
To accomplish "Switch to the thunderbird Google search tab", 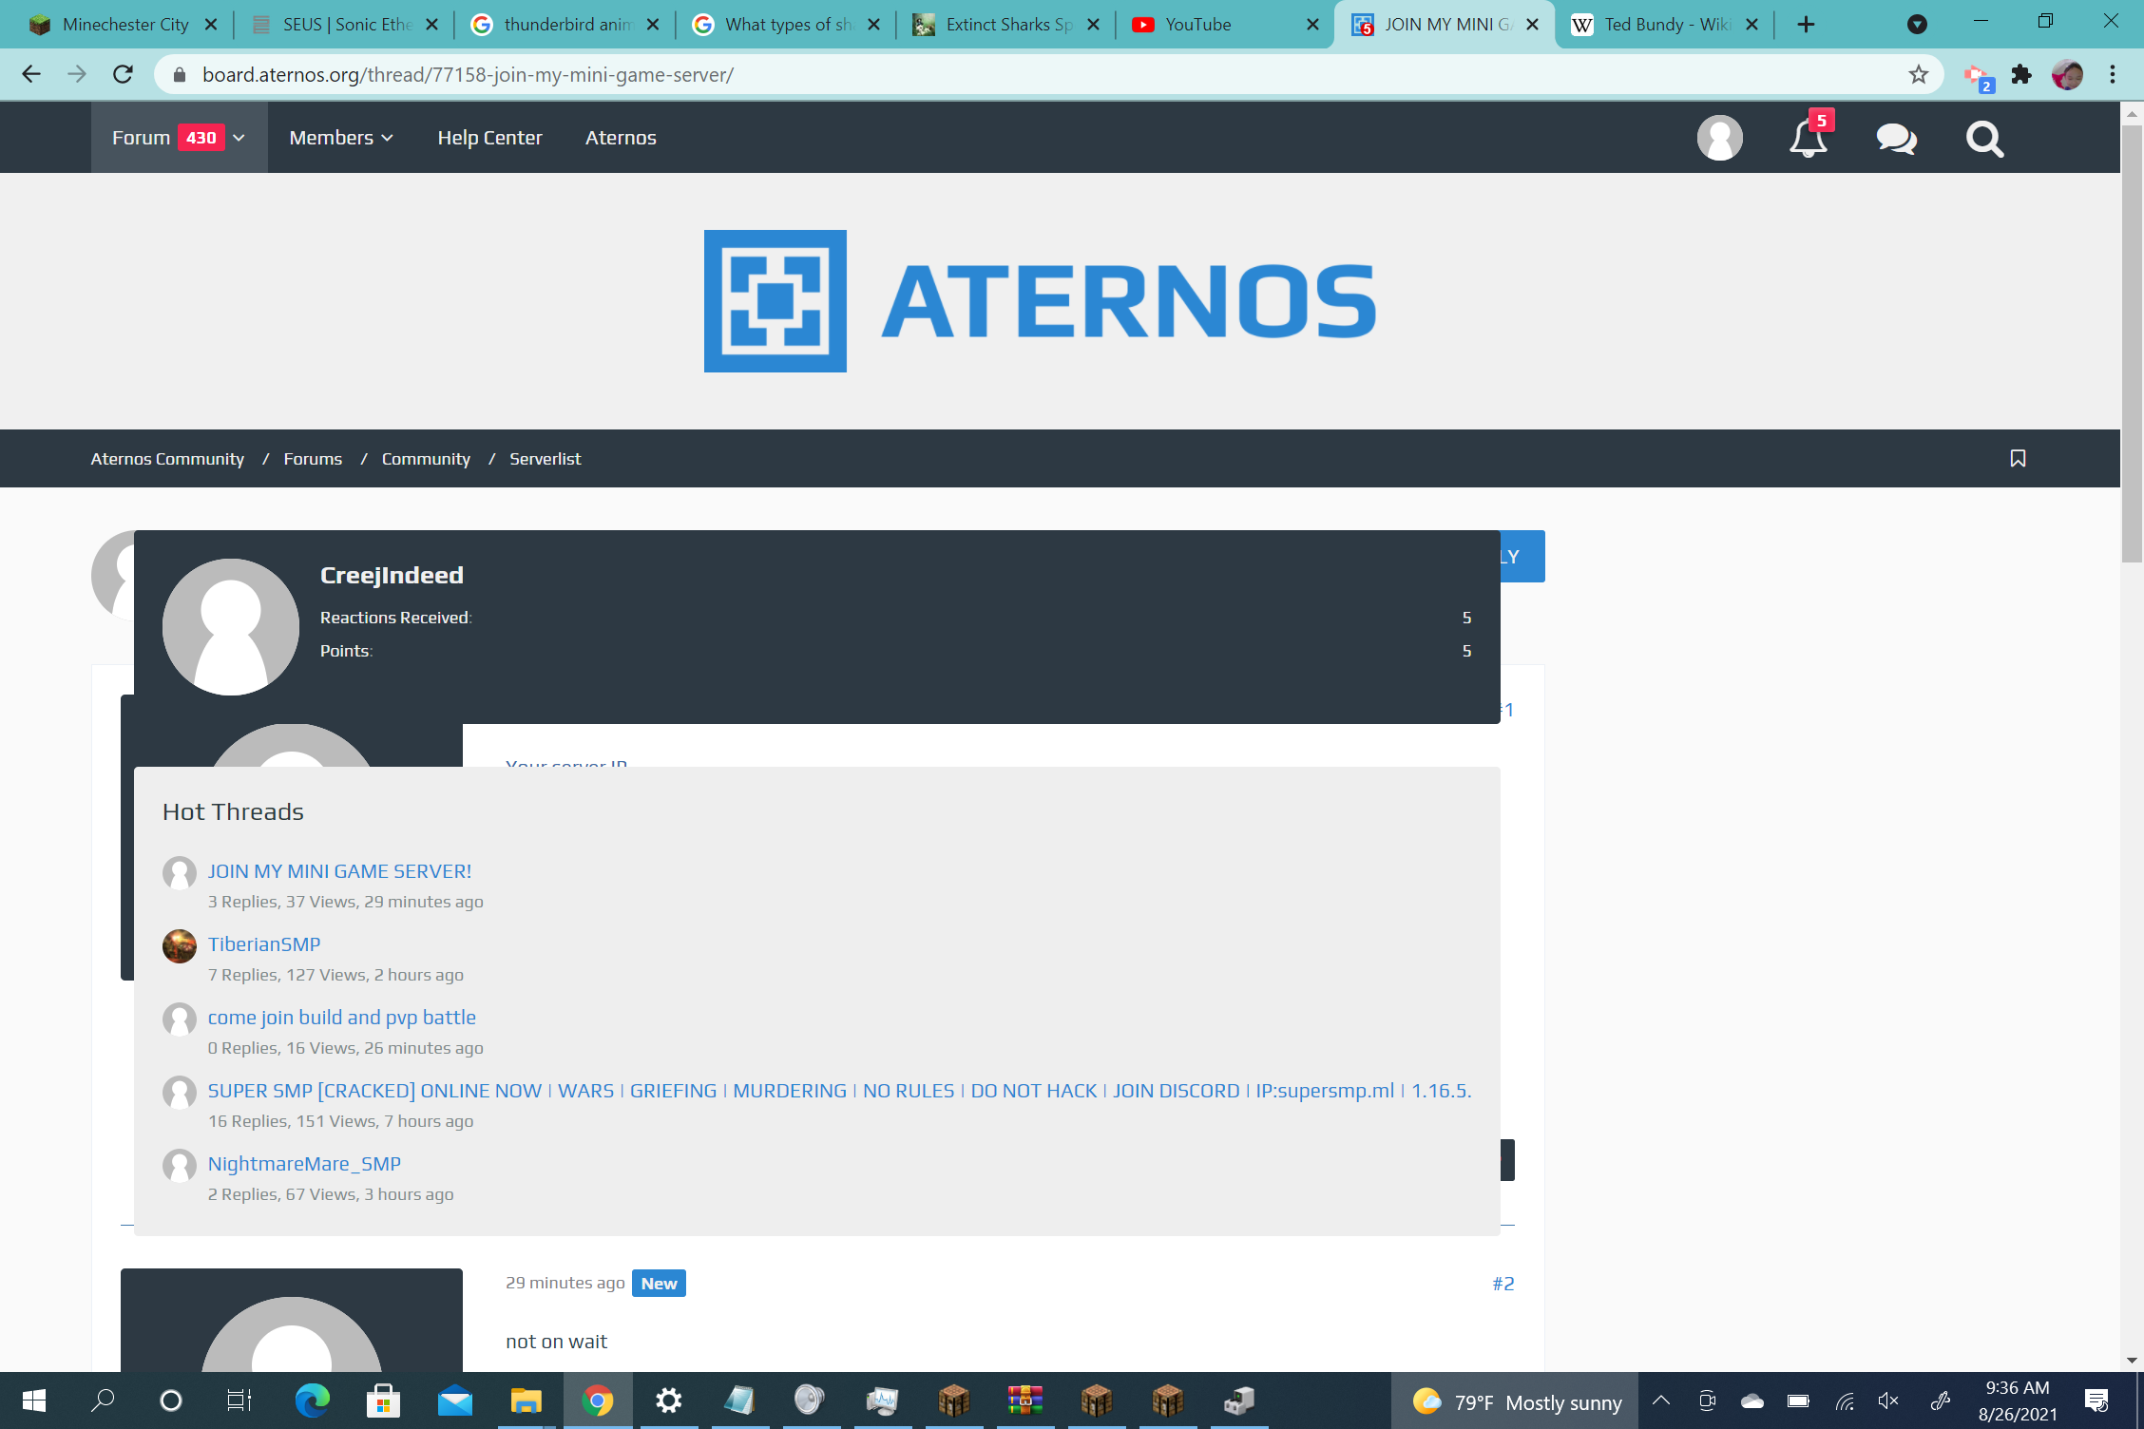I will (x=565, y=25).
